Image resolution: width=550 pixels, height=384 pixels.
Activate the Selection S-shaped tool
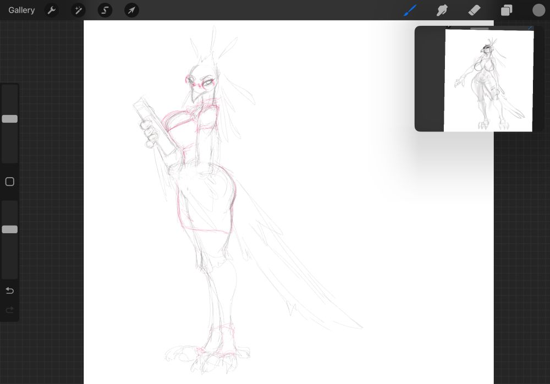105,10
